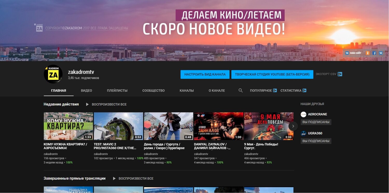Switch to the ГЛАВНАЯ tab
The image size is (389, 193).
click(x=59, y=91)
